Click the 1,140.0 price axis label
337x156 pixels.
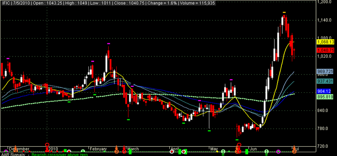[x=325, y=20]
